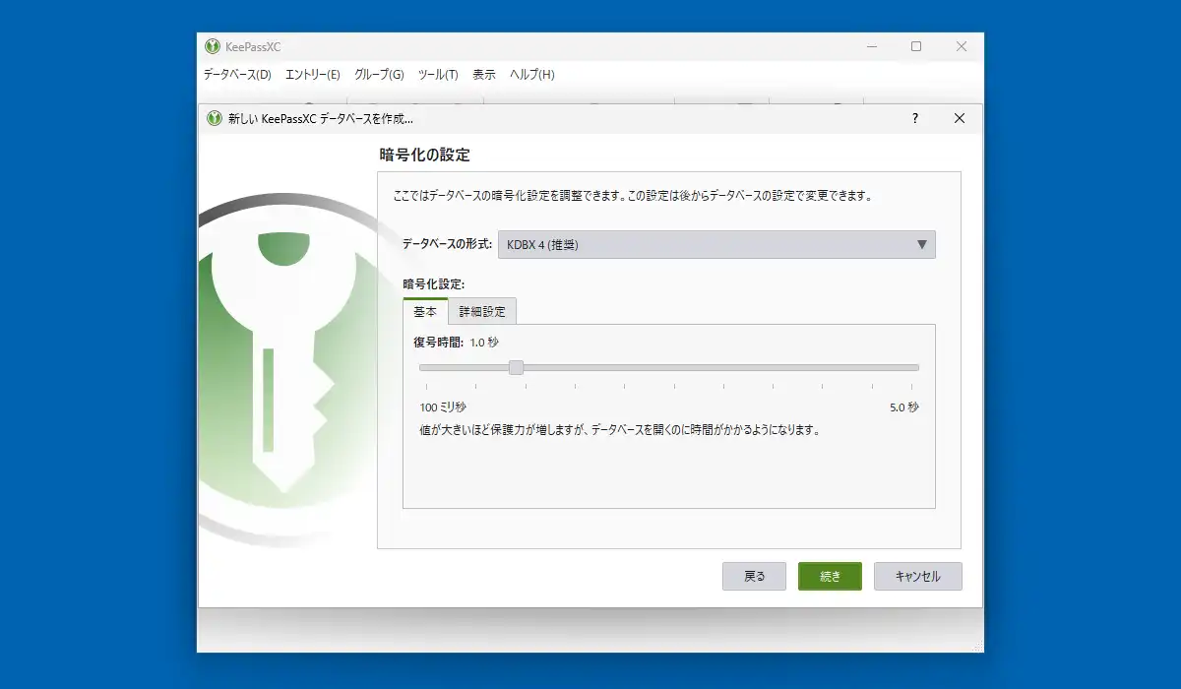Click the キャンセル button

[917, 577]
